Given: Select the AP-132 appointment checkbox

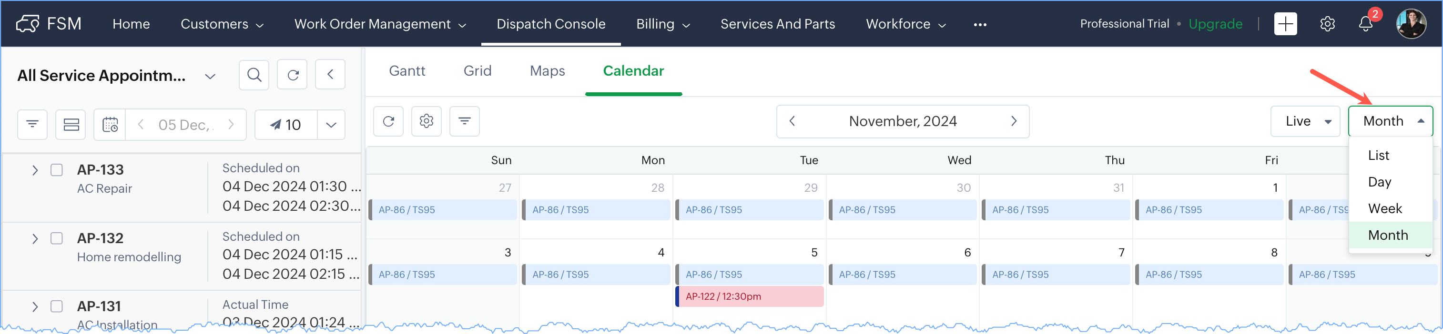Looking at the screenshot, I should pos(57,238).
